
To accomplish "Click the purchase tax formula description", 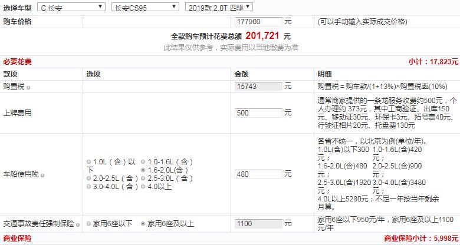I will [382, 87].
